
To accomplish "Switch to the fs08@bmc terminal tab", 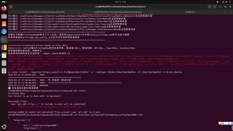I will pos(190,12).
